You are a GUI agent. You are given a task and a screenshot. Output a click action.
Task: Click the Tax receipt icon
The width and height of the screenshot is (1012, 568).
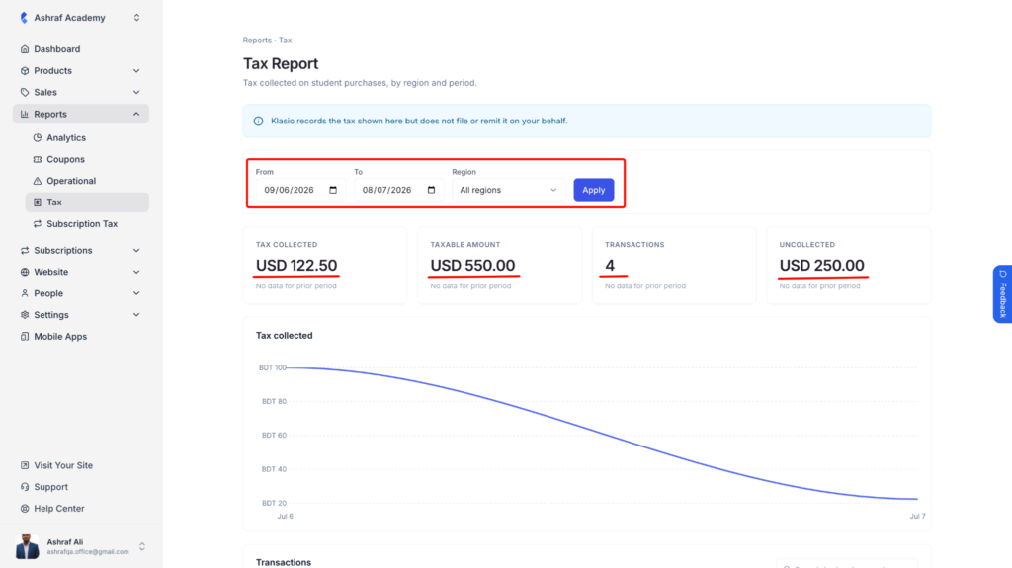click(38, 203)
